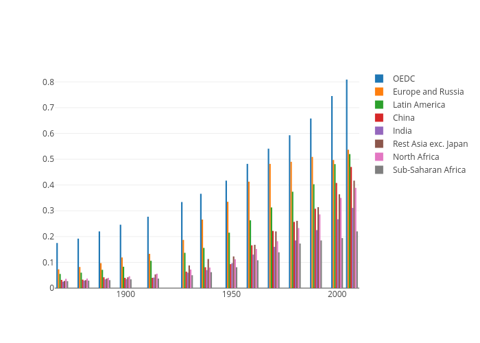Image resolution: width=480 pixels, height=343 pixels.
Task: Hide Sub-Saharan Africa via its legend label
Action: (429, 169)
